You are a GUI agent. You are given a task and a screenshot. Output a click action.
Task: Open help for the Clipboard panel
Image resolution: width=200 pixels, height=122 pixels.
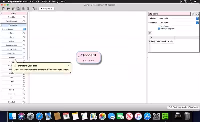tap(193, 14)
